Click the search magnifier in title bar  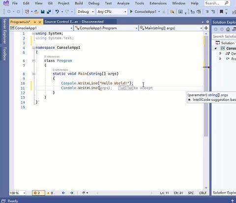[x=227, y=3]
